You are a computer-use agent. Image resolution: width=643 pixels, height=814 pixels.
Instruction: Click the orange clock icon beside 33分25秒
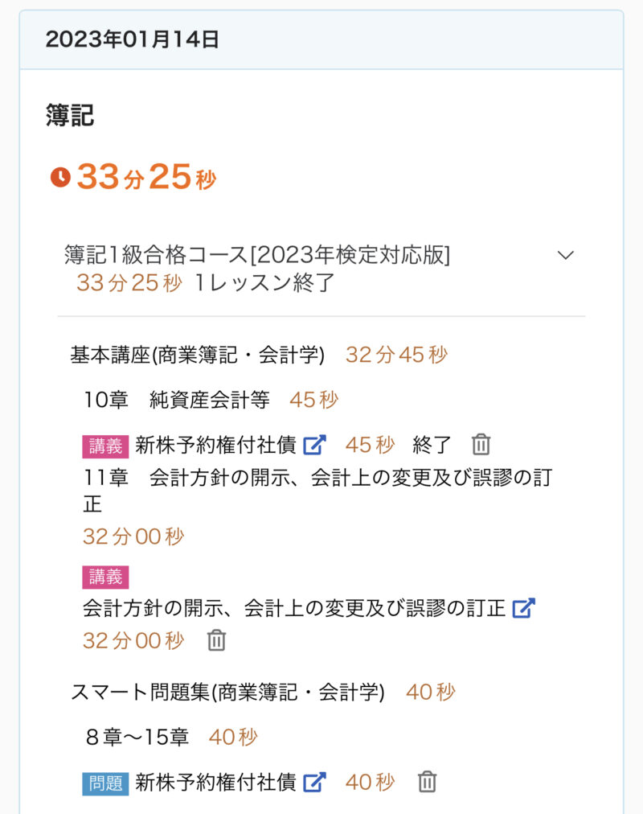tap(60, 177)
